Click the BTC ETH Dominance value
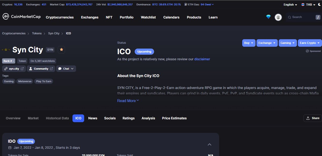Viewport: 322px width, 156px height. click(x=166, y=5)
